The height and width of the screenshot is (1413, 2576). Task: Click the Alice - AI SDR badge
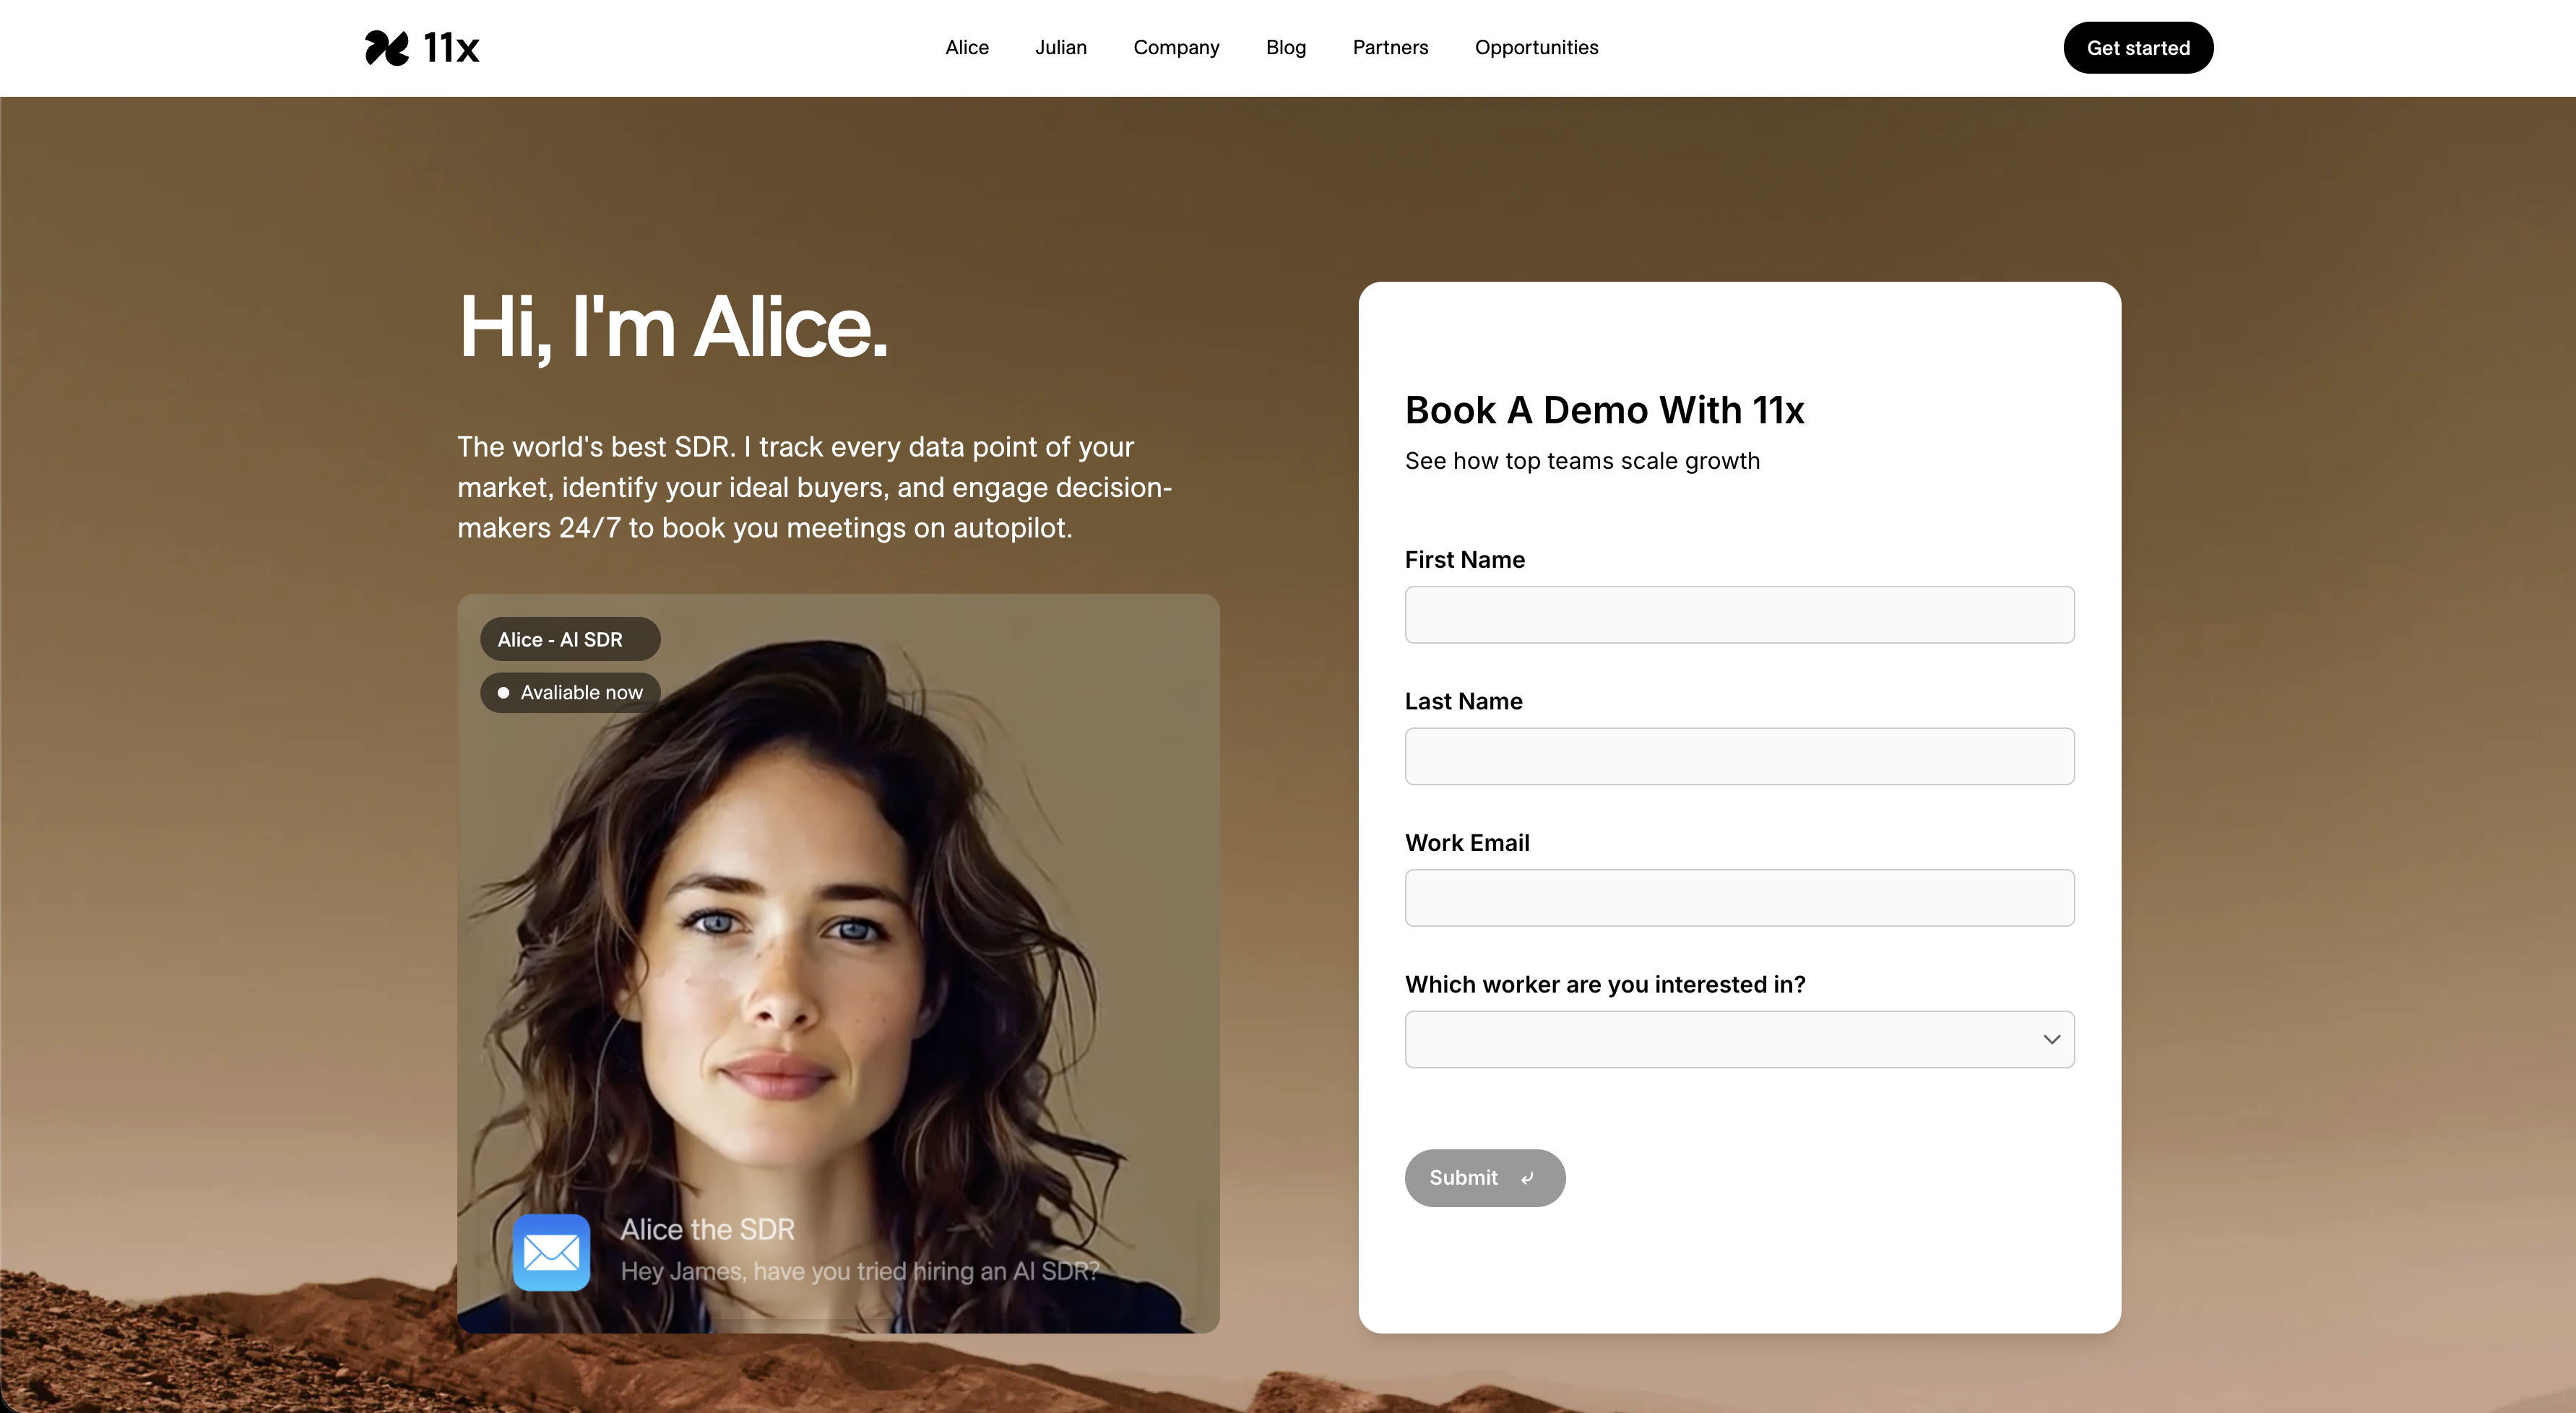click(570, 640)
